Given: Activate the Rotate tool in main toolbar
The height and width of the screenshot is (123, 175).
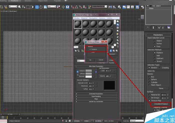Looking at the screenshot, I should coord(41,7).
